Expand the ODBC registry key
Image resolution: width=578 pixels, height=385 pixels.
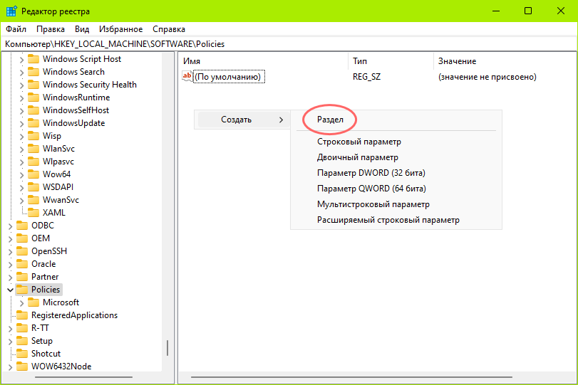tap(10, 226)
